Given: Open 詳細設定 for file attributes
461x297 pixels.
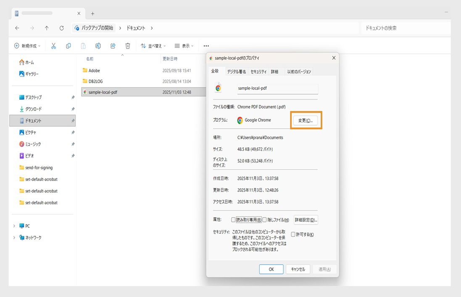Looking at the screenshot, I should click(x=306, y=219).
